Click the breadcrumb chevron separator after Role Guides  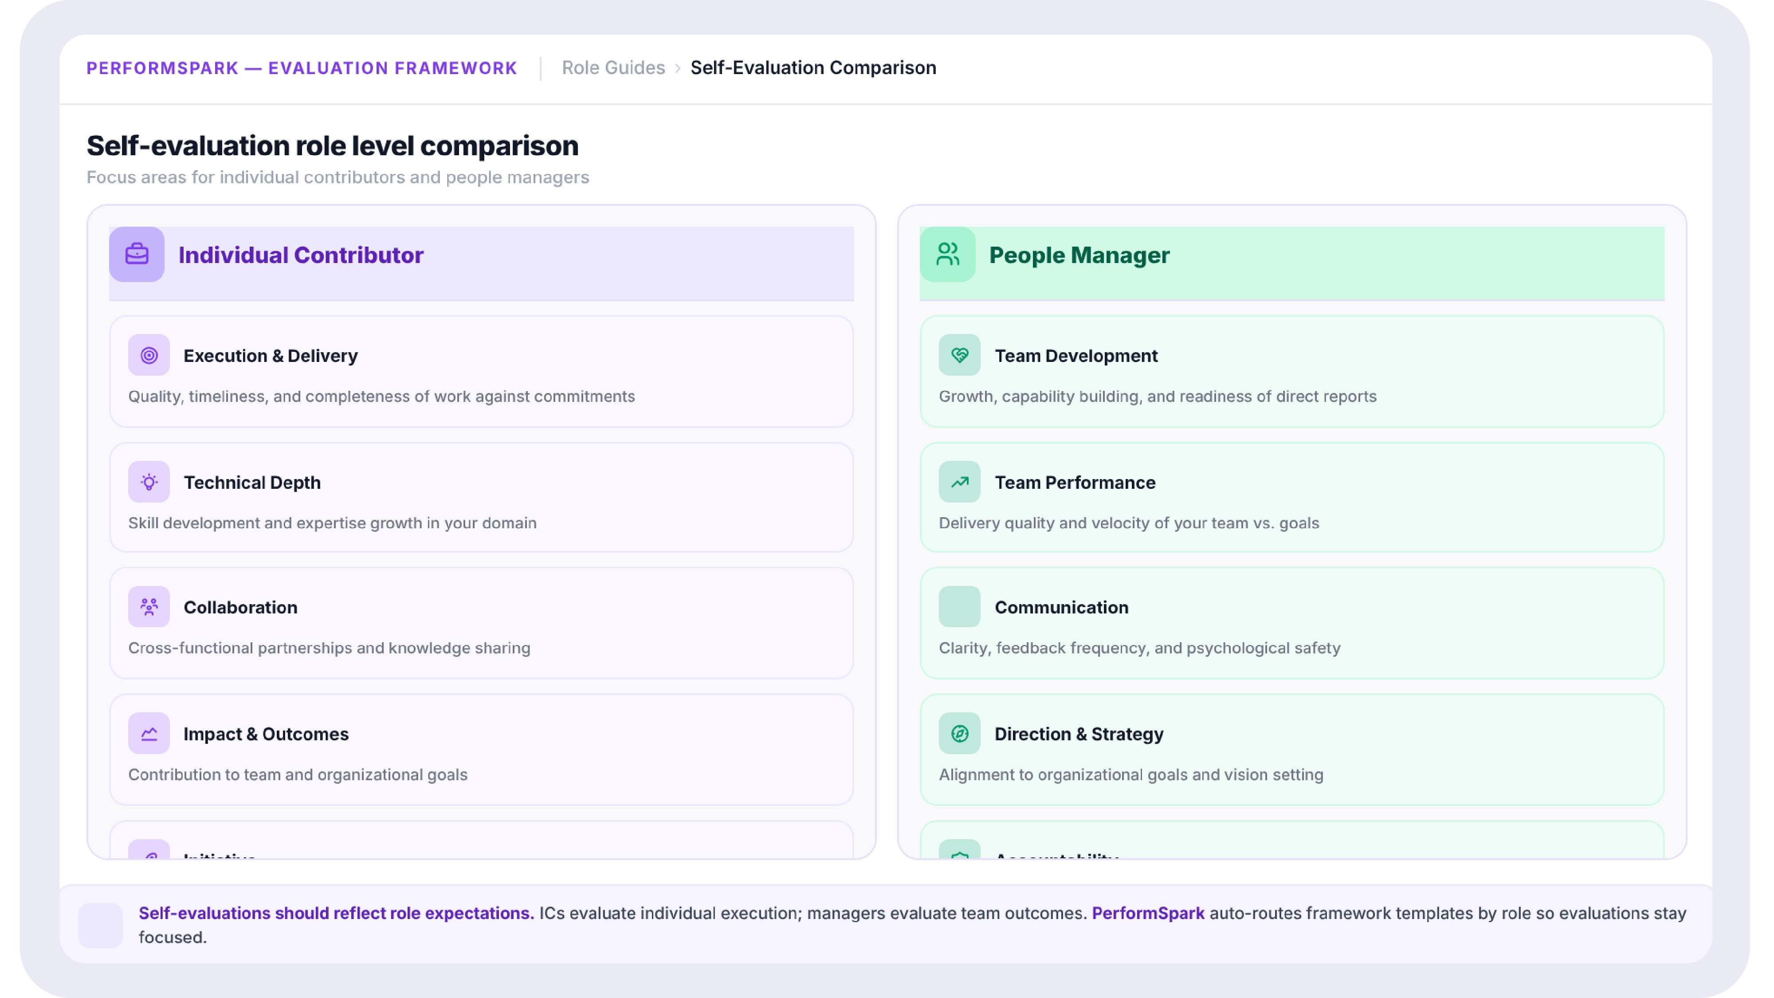point(678,68)
